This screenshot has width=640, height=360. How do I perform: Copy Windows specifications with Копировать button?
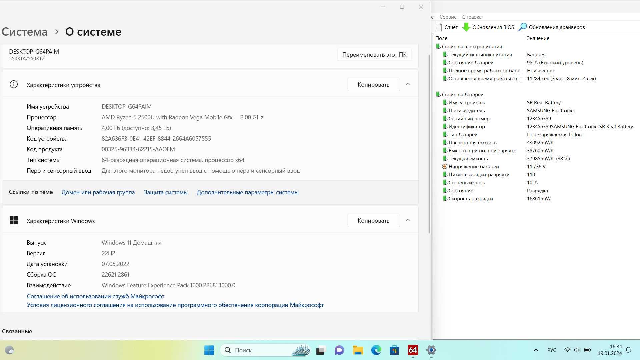[x=373, y=221]
